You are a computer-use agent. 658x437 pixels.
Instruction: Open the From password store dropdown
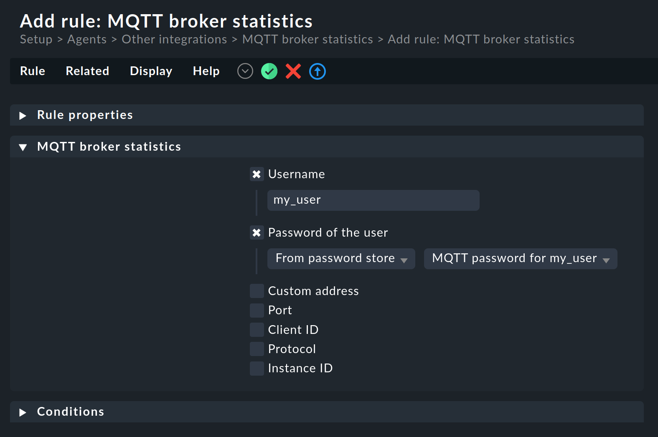tap(341, 259)
